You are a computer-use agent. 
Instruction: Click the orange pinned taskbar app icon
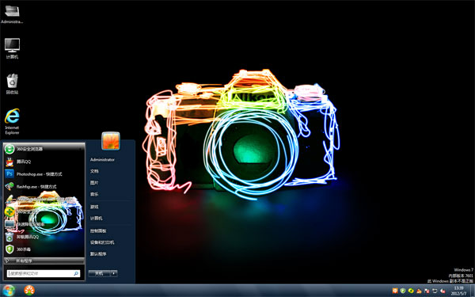point(29,291)
